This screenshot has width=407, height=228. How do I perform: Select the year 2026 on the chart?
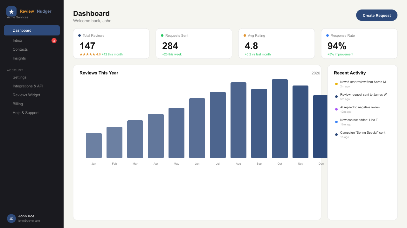click(x=315, y=73)
